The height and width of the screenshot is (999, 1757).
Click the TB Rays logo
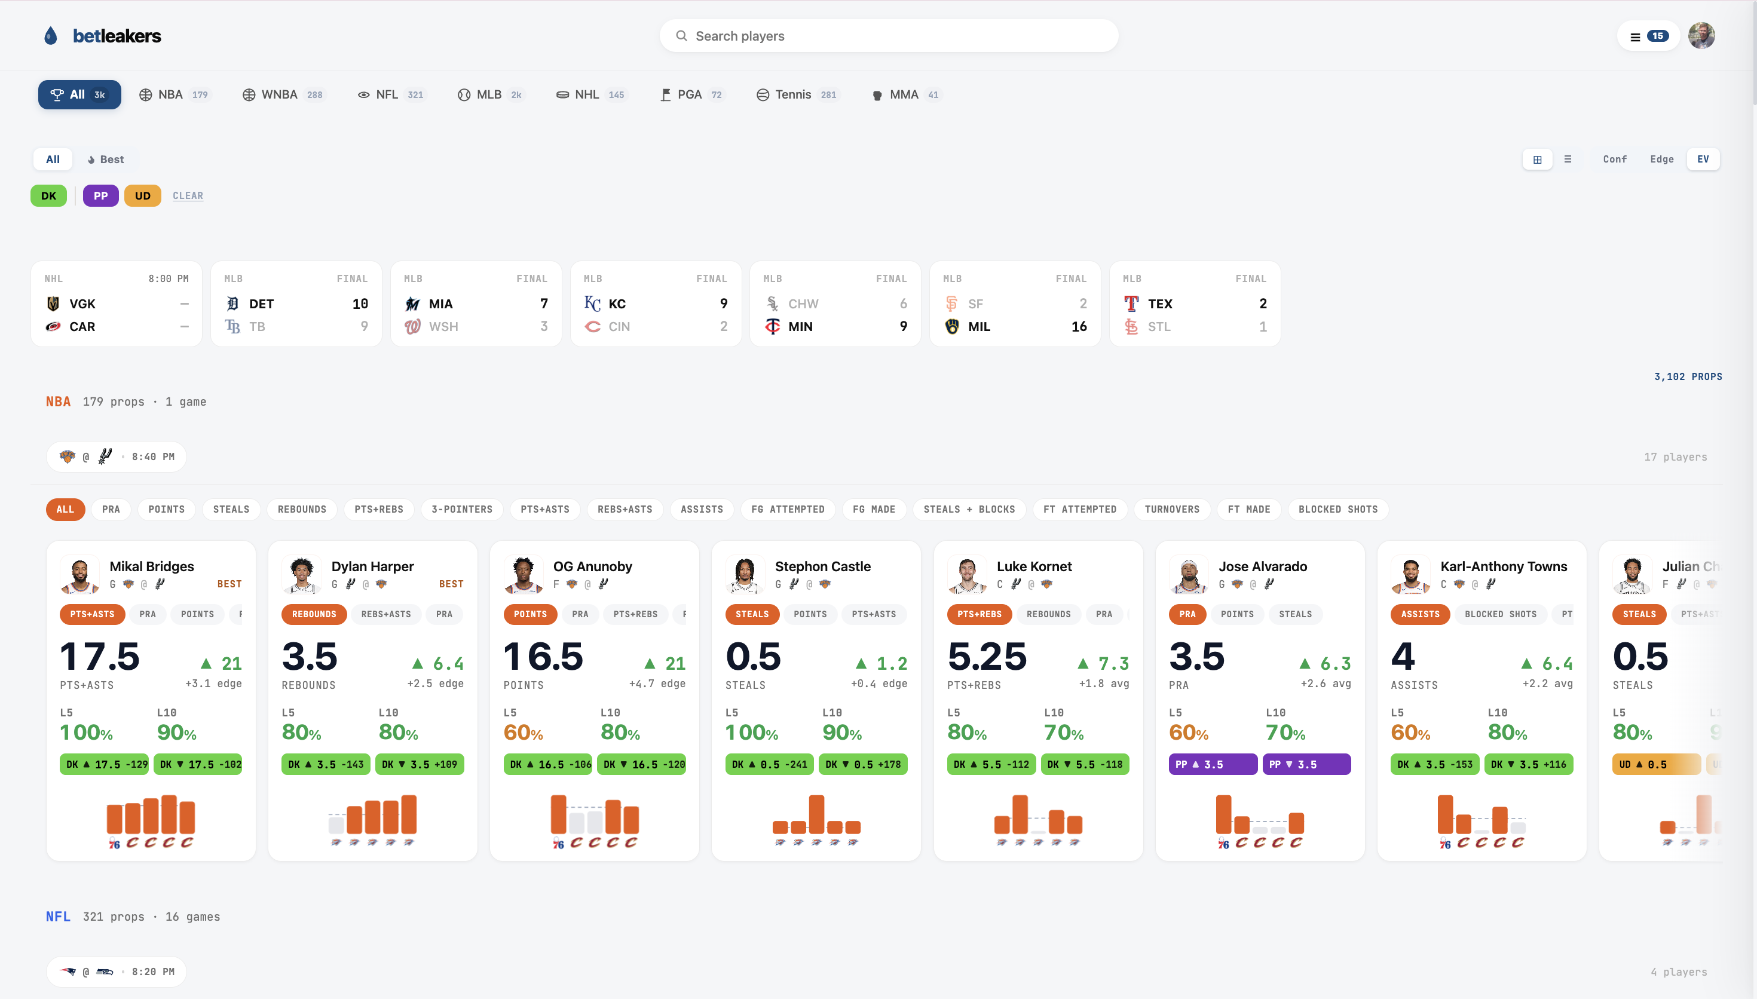232,327
